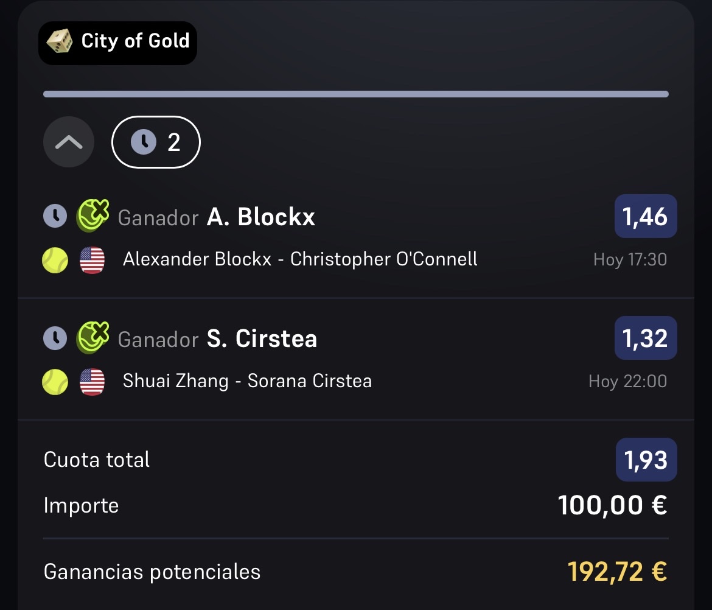Click the Cuota total 1,93 odds badge
Image resolution: width=712 pixels, height=610 pixels.
[x=646, y=460]
